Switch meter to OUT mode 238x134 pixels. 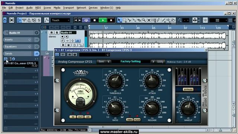point(80,117)
